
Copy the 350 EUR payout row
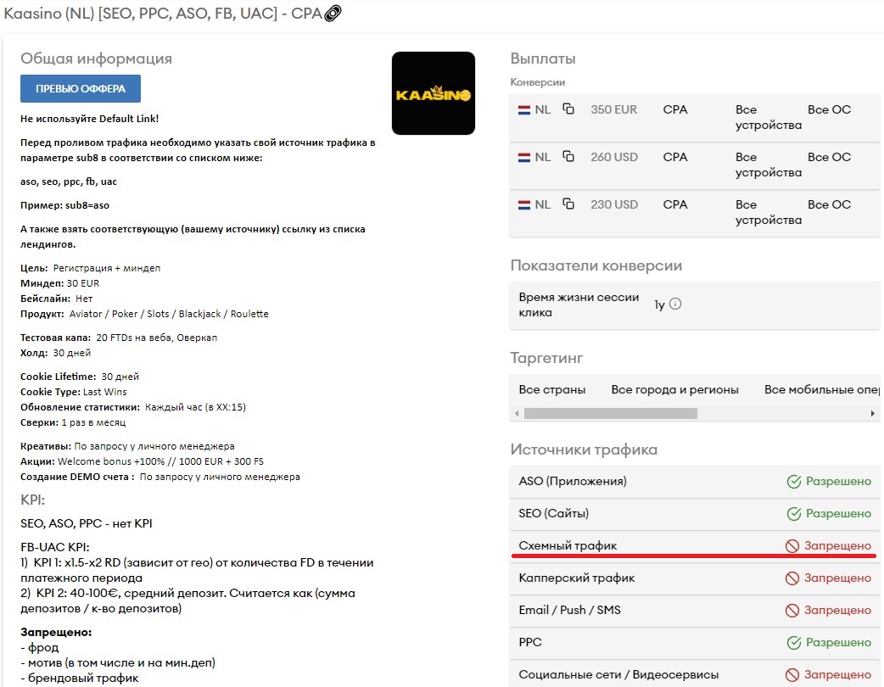568,109
